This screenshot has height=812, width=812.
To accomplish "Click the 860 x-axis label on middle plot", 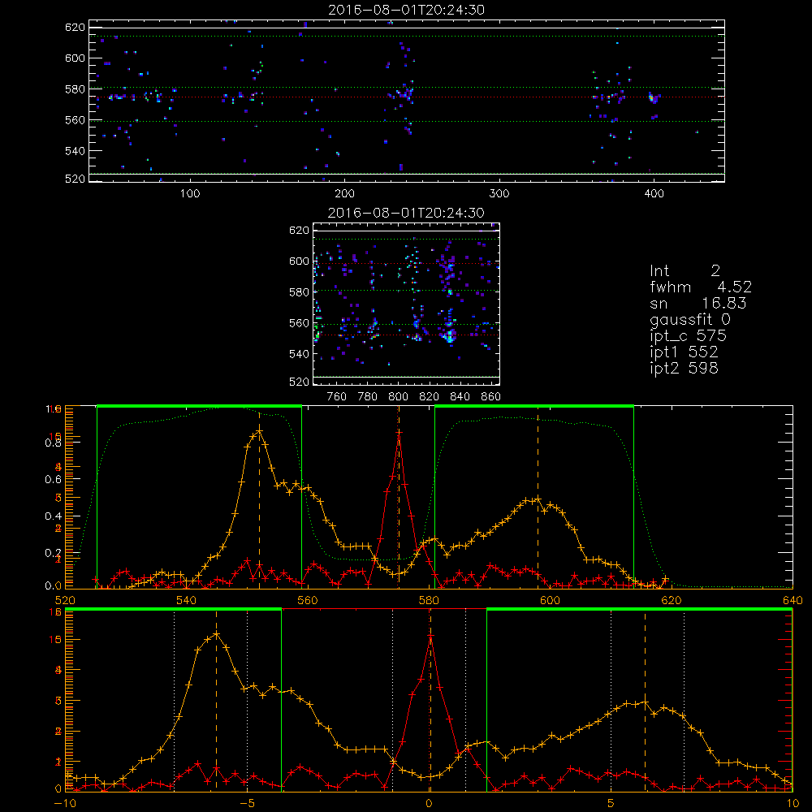I will coord(491,397).
